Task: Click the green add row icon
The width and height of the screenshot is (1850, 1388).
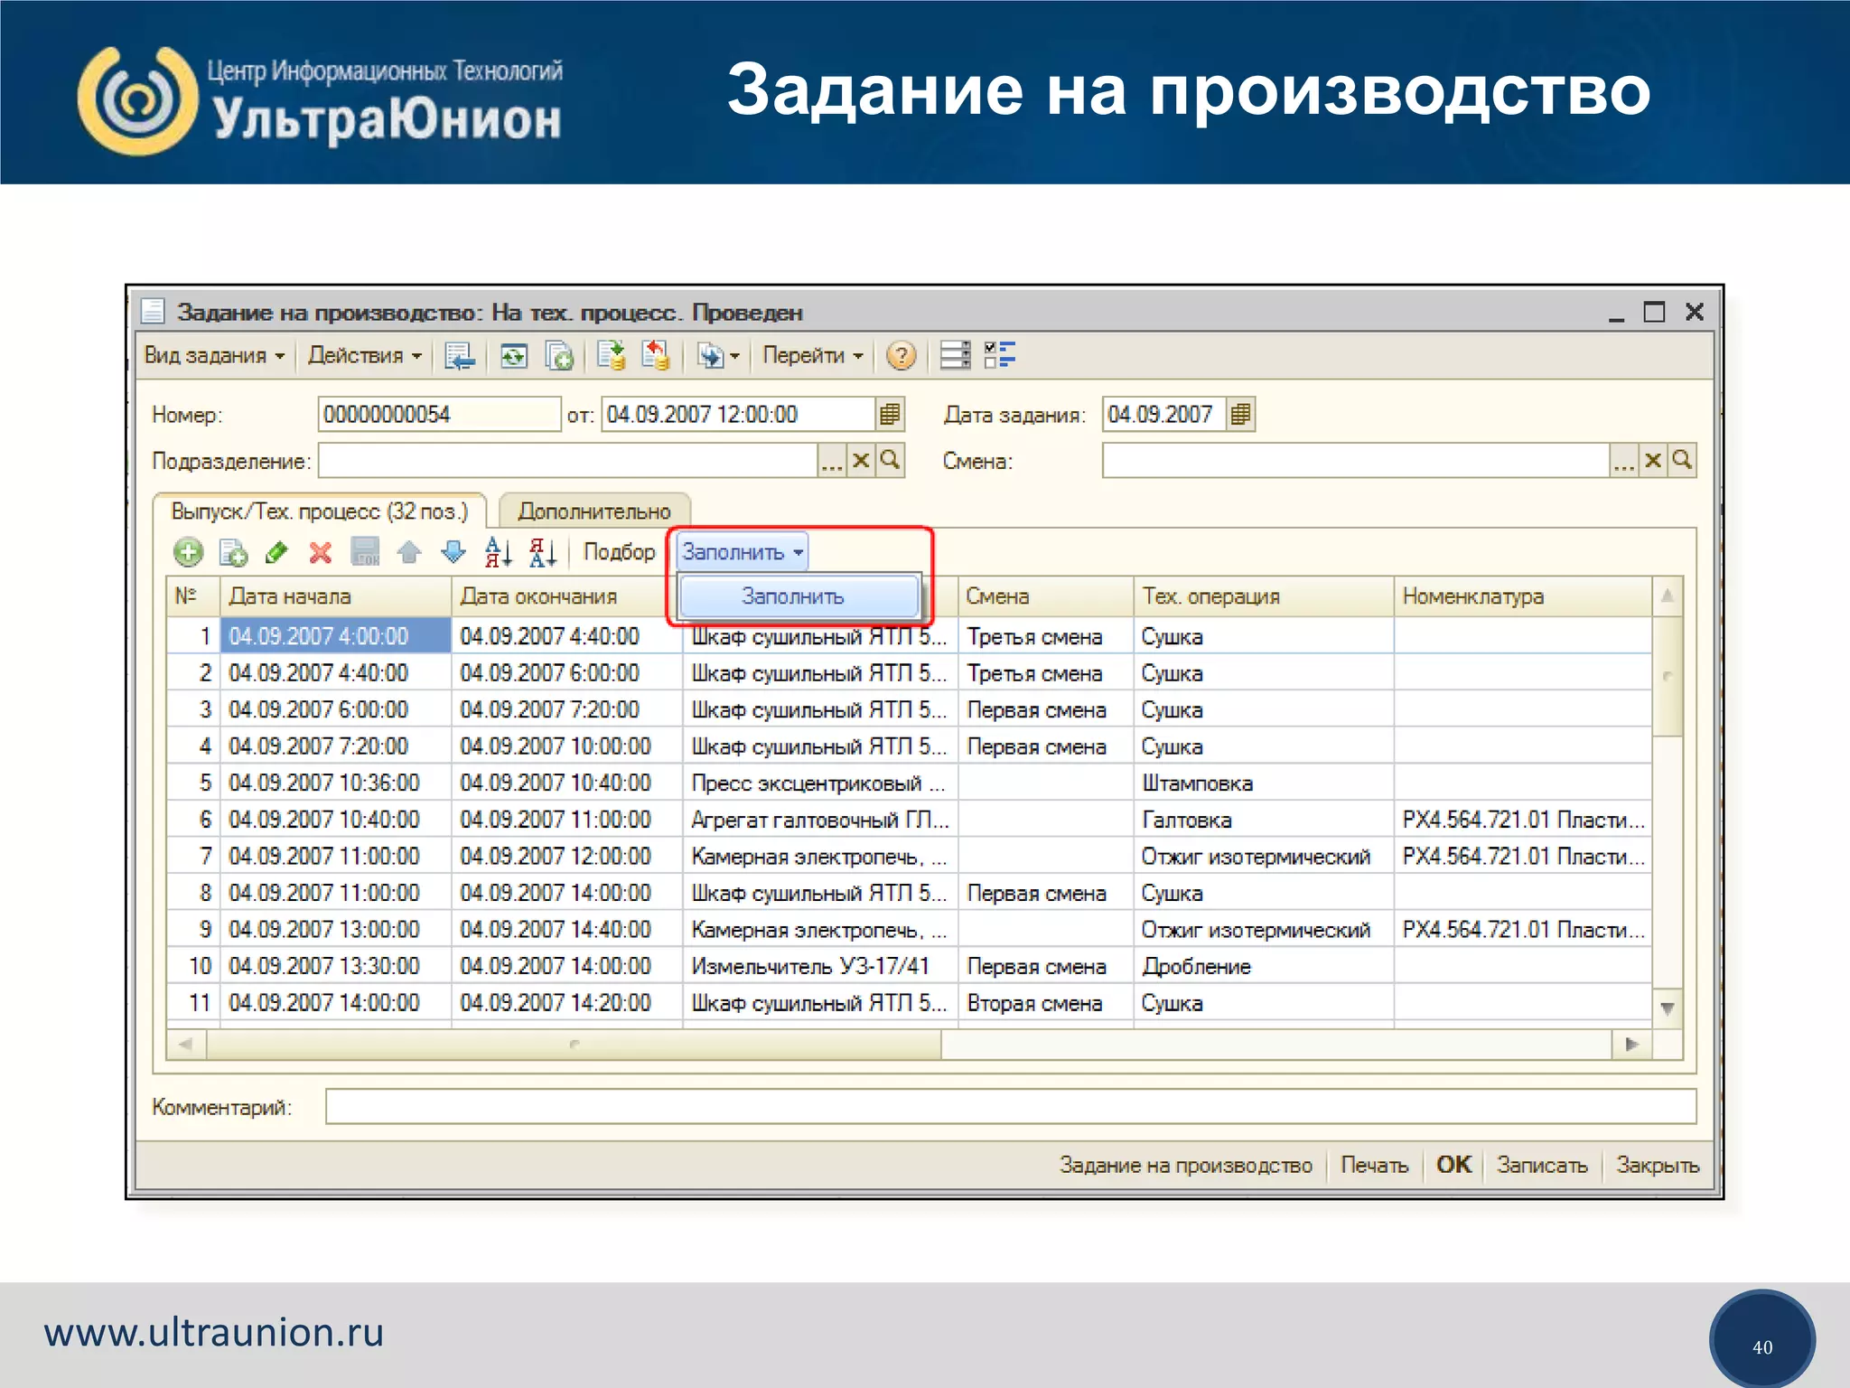Action: pos(188,552)
